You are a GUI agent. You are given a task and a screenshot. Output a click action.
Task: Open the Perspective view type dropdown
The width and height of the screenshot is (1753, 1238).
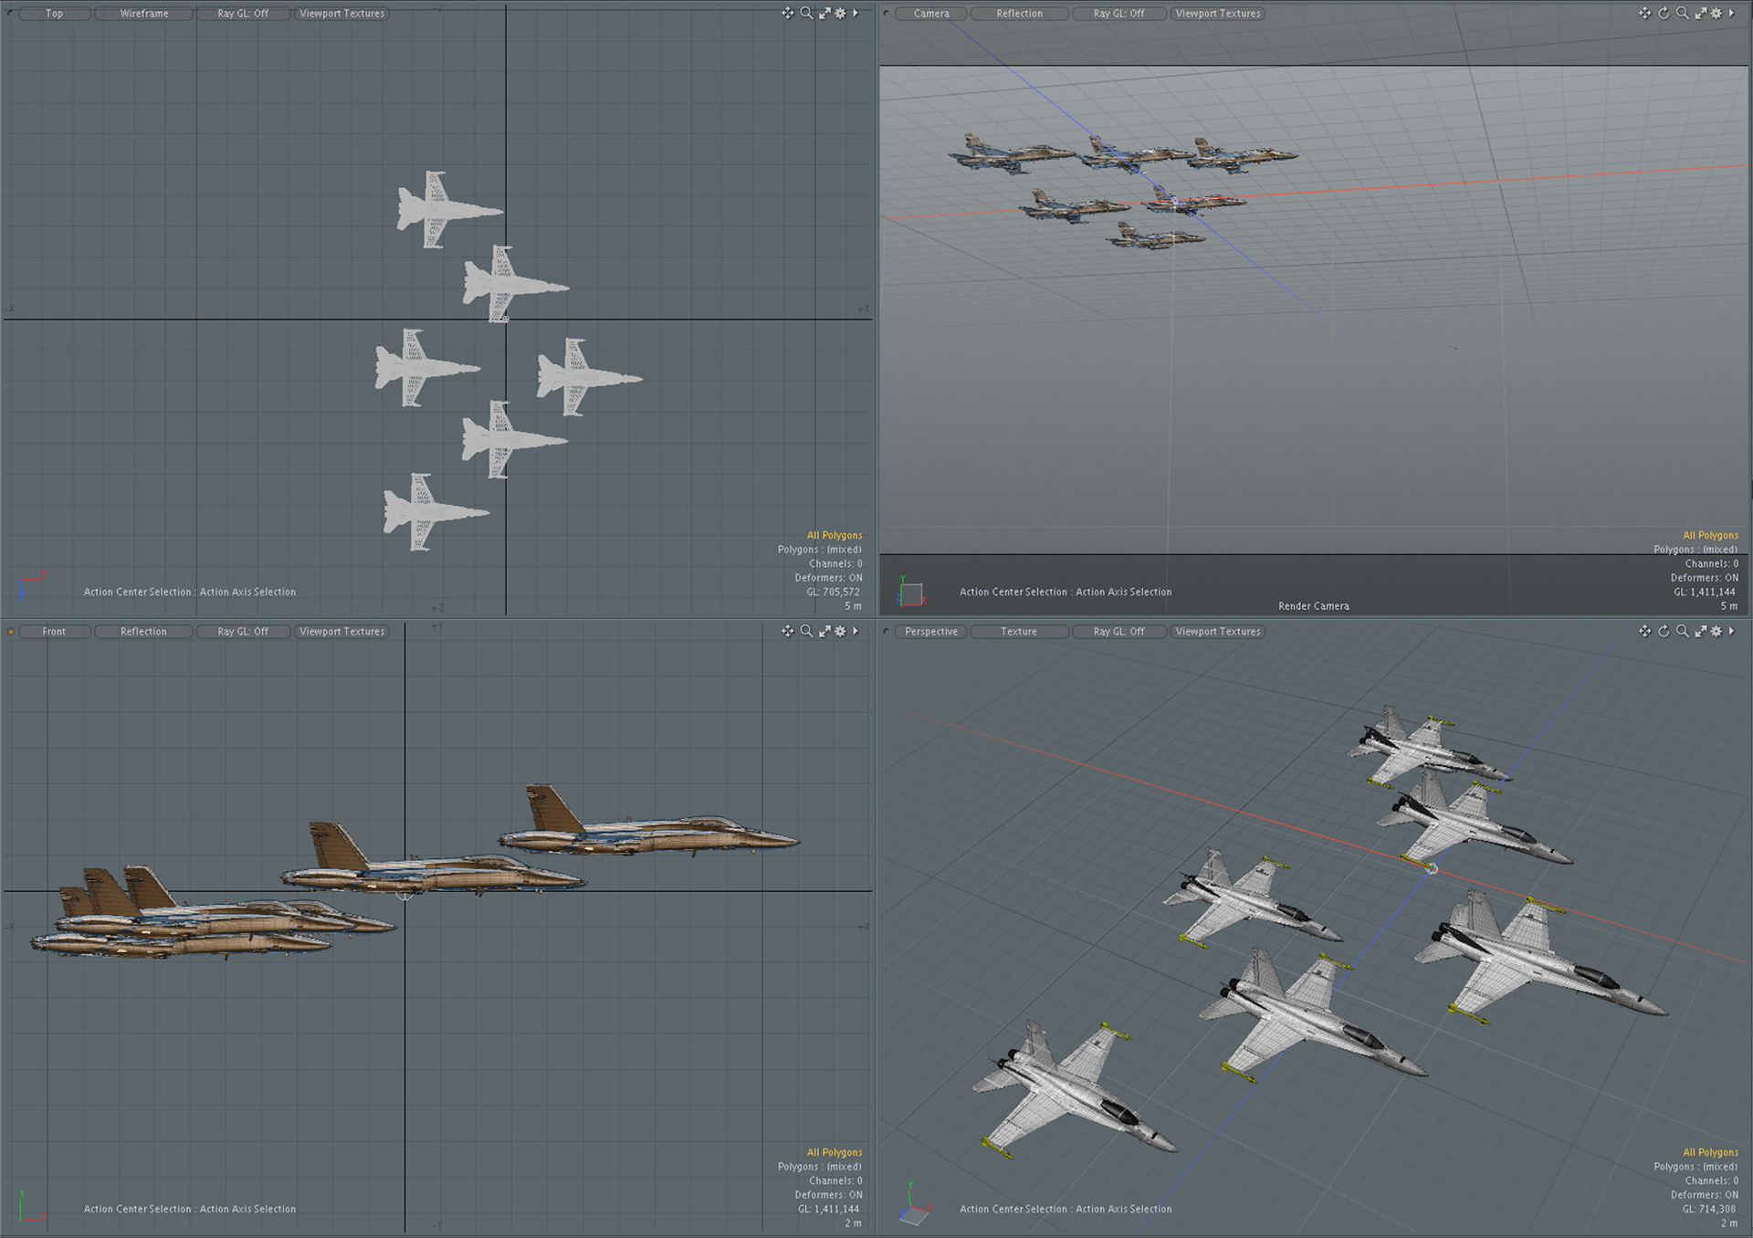tap(931, 632)
